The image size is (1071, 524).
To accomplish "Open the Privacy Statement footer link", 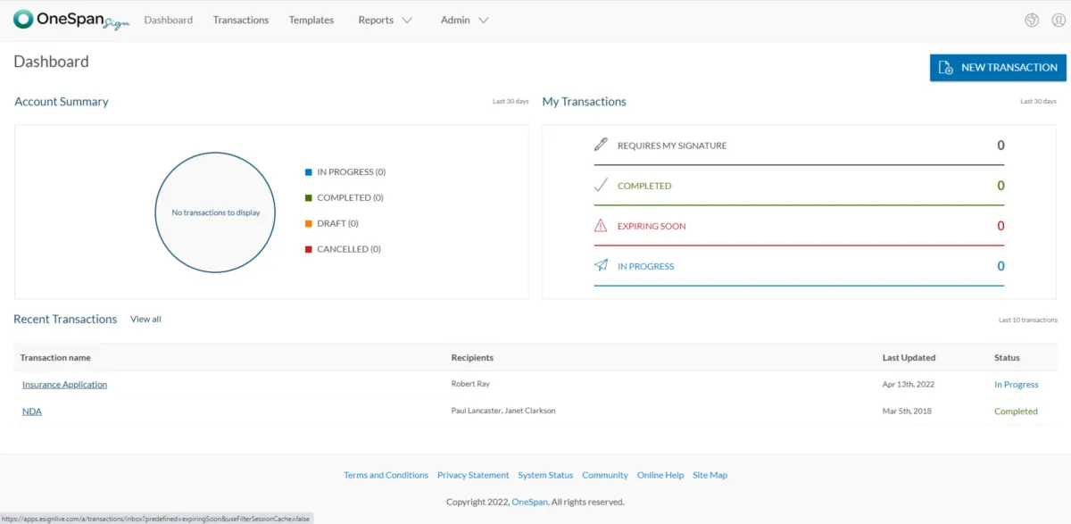I will click(x=473, y=475).
